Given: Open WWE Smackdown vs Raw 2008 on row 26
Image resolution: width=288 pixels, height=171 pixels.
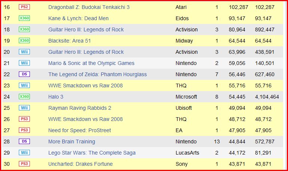Looking at the screenshot, I should pos(85,119).
